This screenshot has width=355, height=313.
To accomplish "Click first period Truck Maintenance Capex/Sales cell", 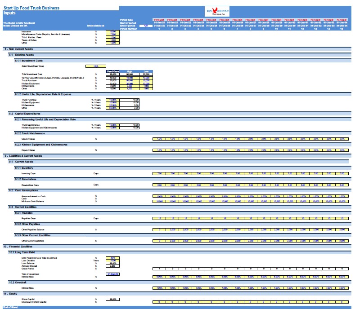I will [159, 139].
